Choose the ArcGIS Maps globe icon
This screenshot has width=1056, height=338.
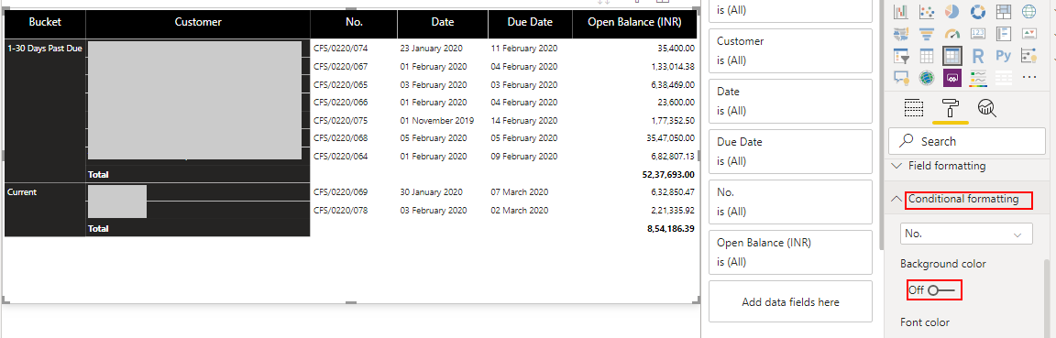click(x=926, y=78)
